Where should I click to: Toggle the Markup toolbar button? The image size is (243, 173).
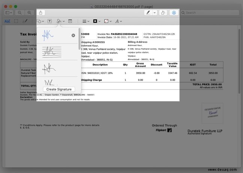click(x=174, y=13)
